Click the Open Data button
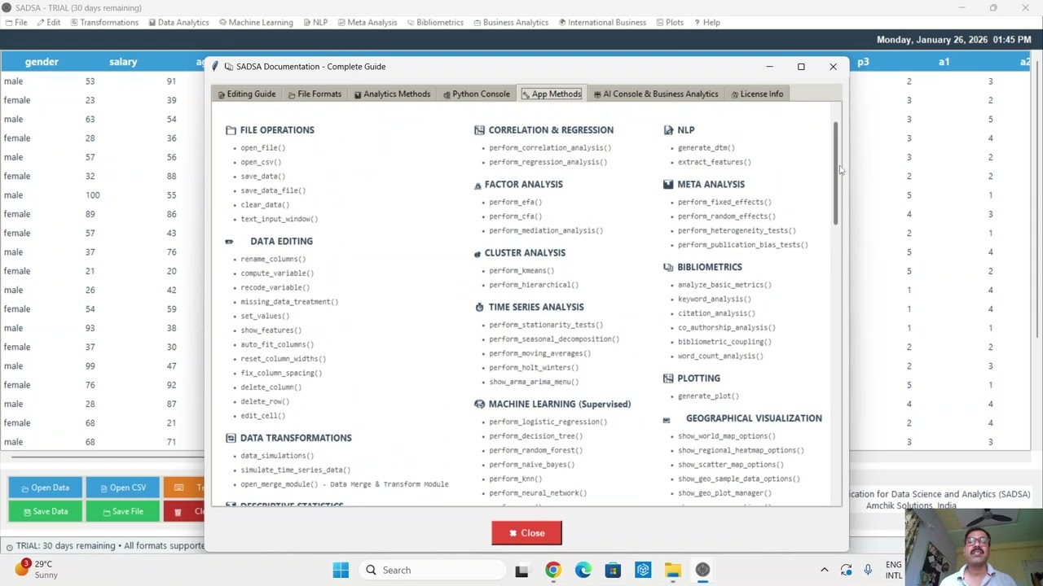The height and width of the screenshot is (586, 1043). pos(45,488)
